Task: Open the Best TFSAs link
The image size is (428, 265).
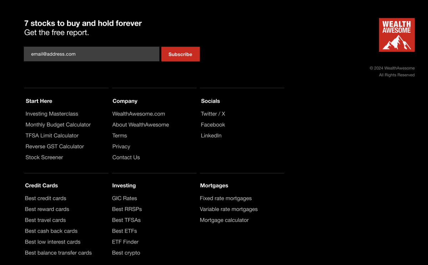Action: [x=126, y=220]
